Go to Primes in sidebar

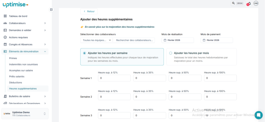(13, 59)
